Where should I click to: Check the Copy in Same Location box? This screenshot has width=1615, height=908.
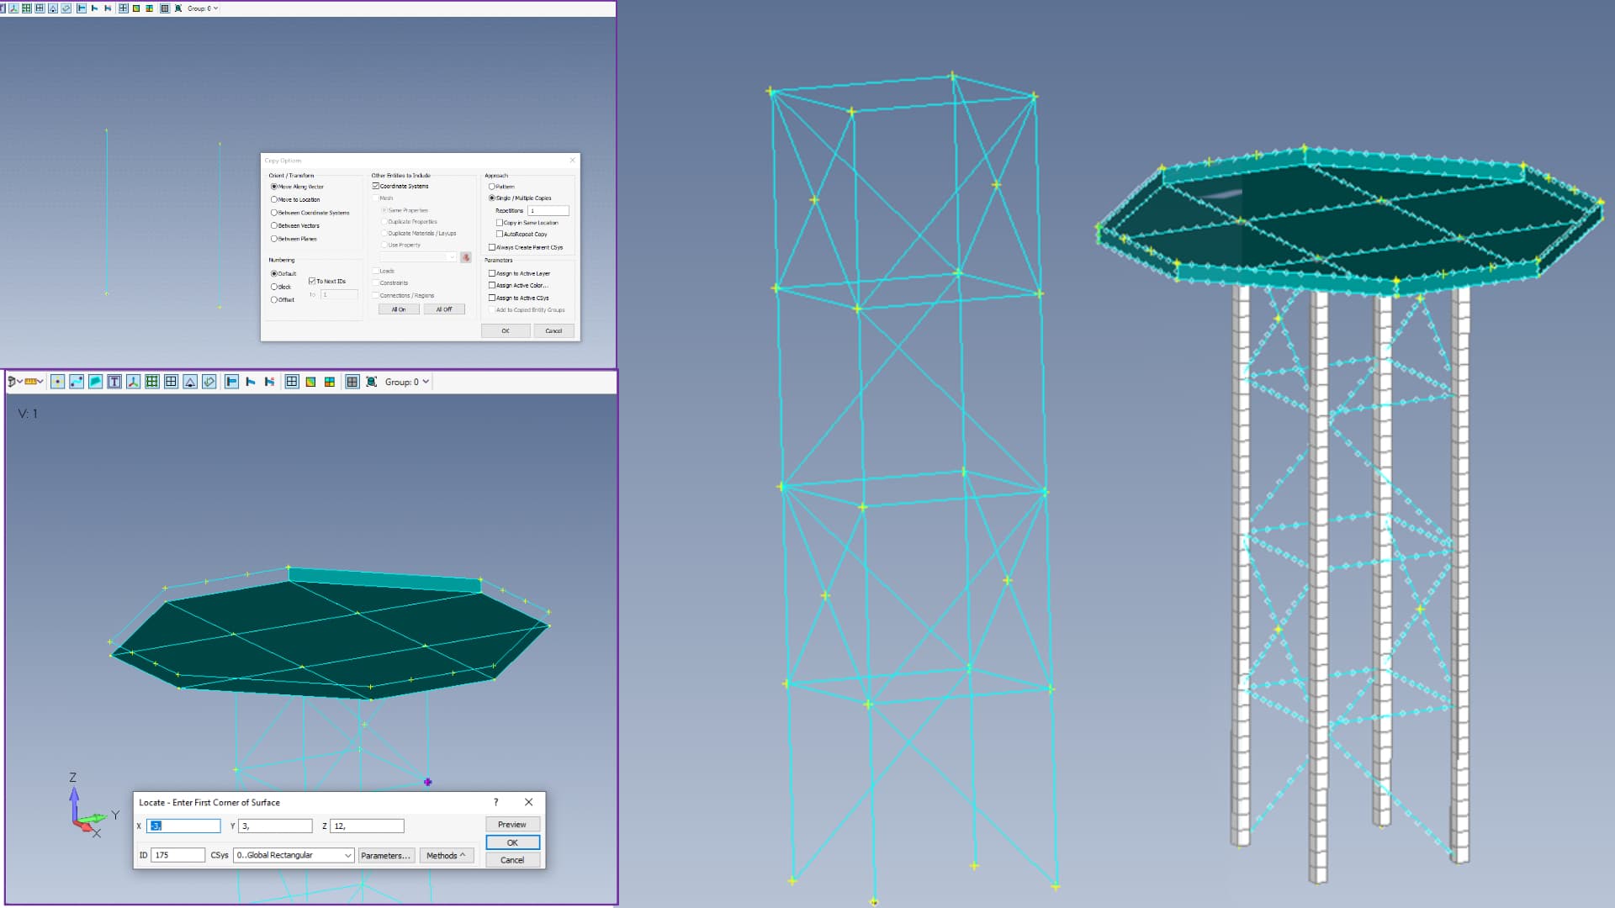[500, 223]
